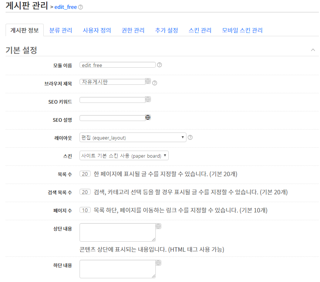Open the 사용자 정의 tab
This screenshot has width=320, height=282.
click(x=97, y=30)
